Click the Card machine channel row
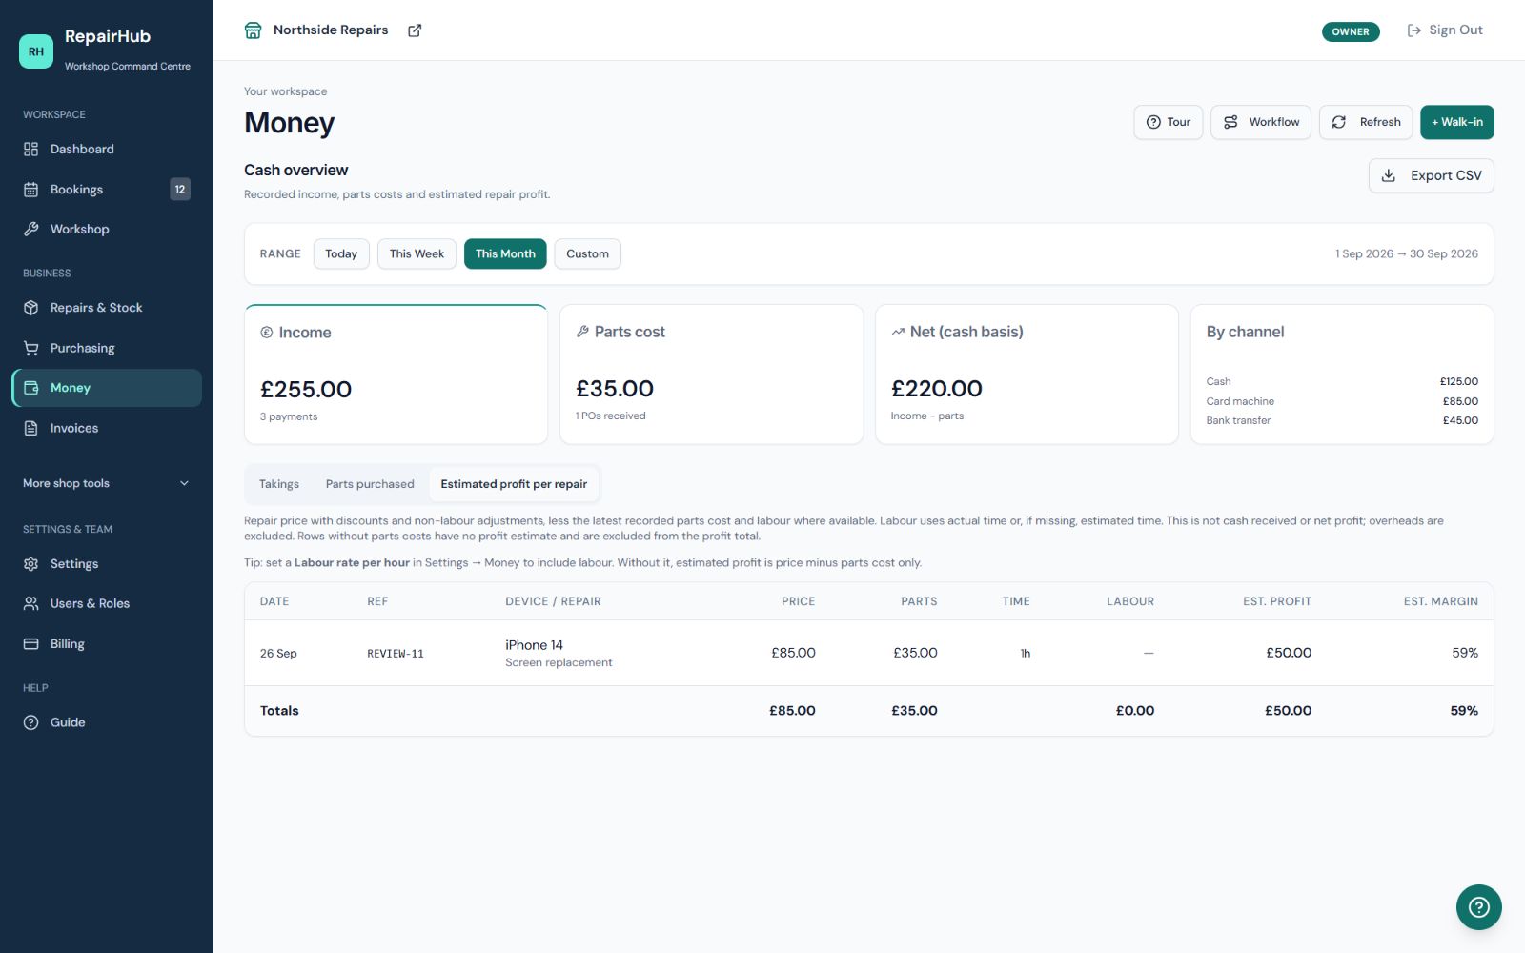 tap(1342, 401)
